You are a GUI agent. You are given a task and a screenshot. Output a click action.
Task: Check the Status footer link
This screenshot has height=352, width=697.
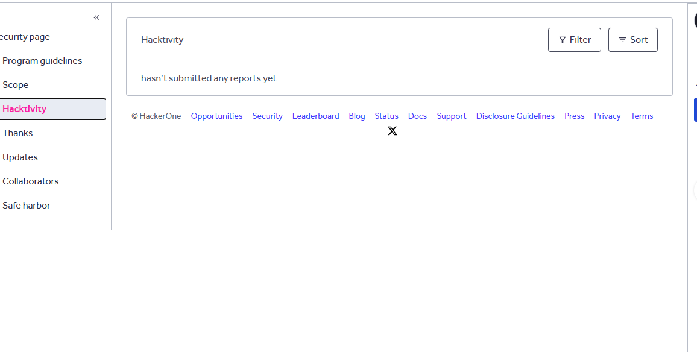point(386,116)
